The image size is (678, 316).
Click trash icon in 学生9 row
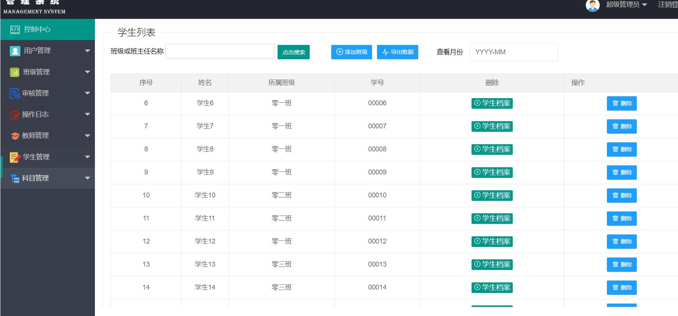point(615,172)
